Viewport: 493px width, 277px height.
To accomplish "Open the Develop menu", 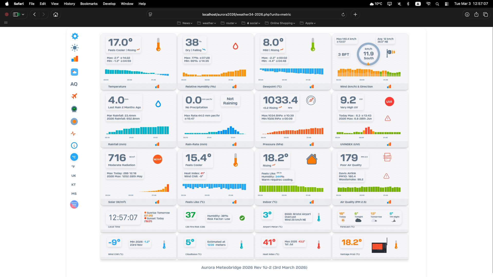I will point(109,4).
